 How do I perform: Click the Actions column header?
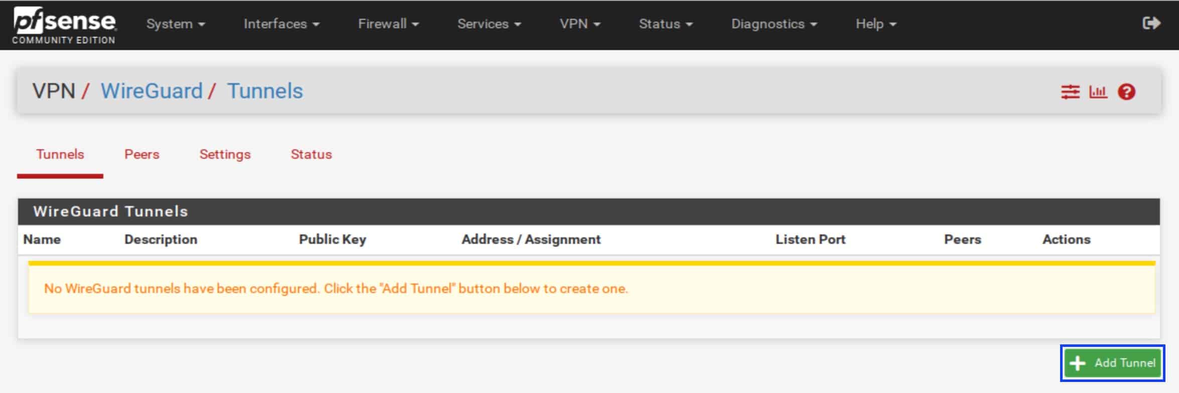(x=1067, y=240)
